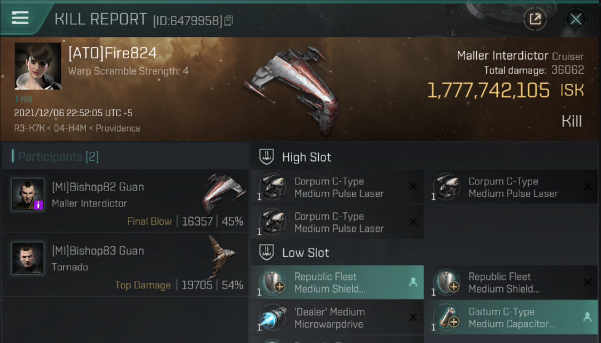This screenshot has width=601, height=343.
Task: Open the hamburger menu
Action: [20, 18]
